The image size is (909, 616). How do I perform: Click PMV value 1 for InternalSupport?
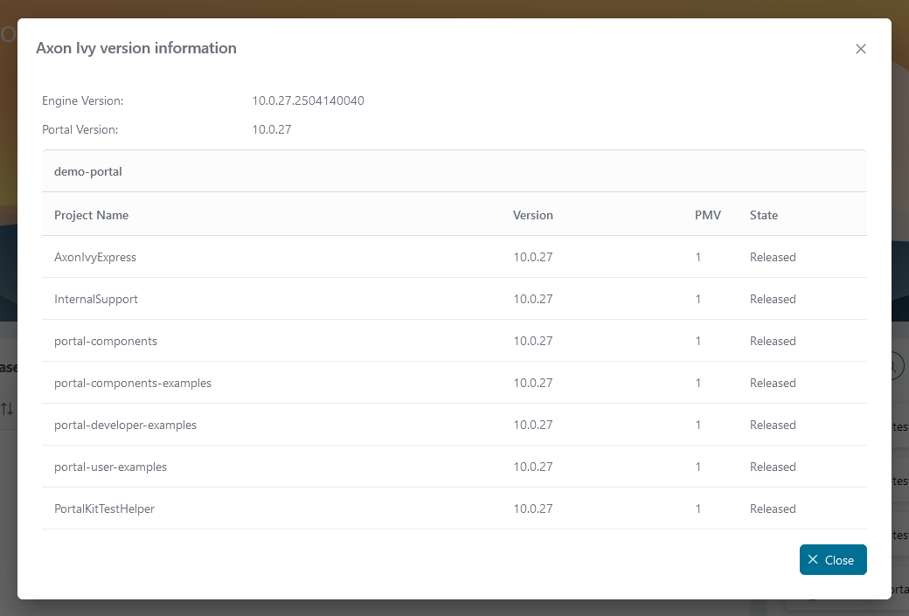tap(698, 299)
